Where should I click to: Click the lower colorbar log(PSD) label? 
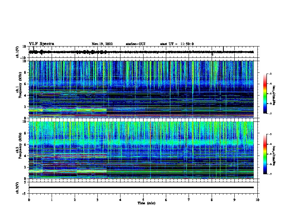(274, 156)
